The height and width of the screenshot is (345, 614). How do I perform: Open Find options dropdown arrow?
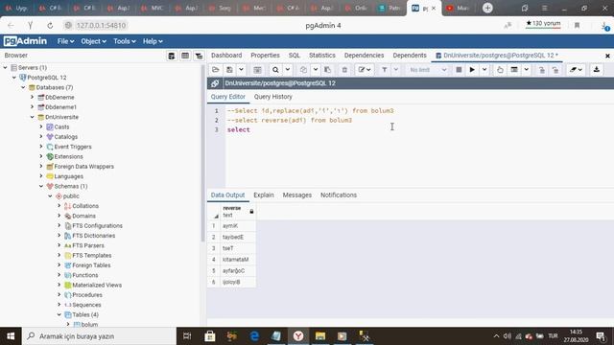click(x=288, y=70)
